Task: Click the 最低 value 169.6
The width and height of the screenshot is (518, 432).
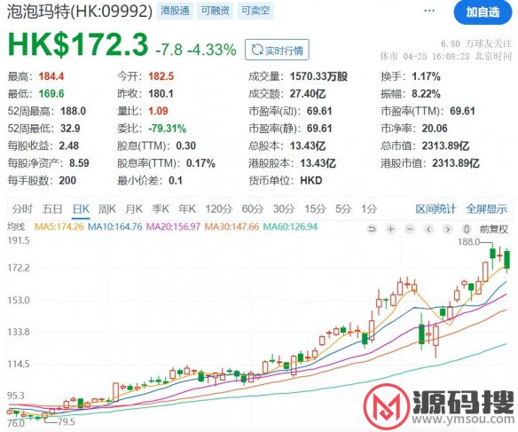Action: click(51, 94)
